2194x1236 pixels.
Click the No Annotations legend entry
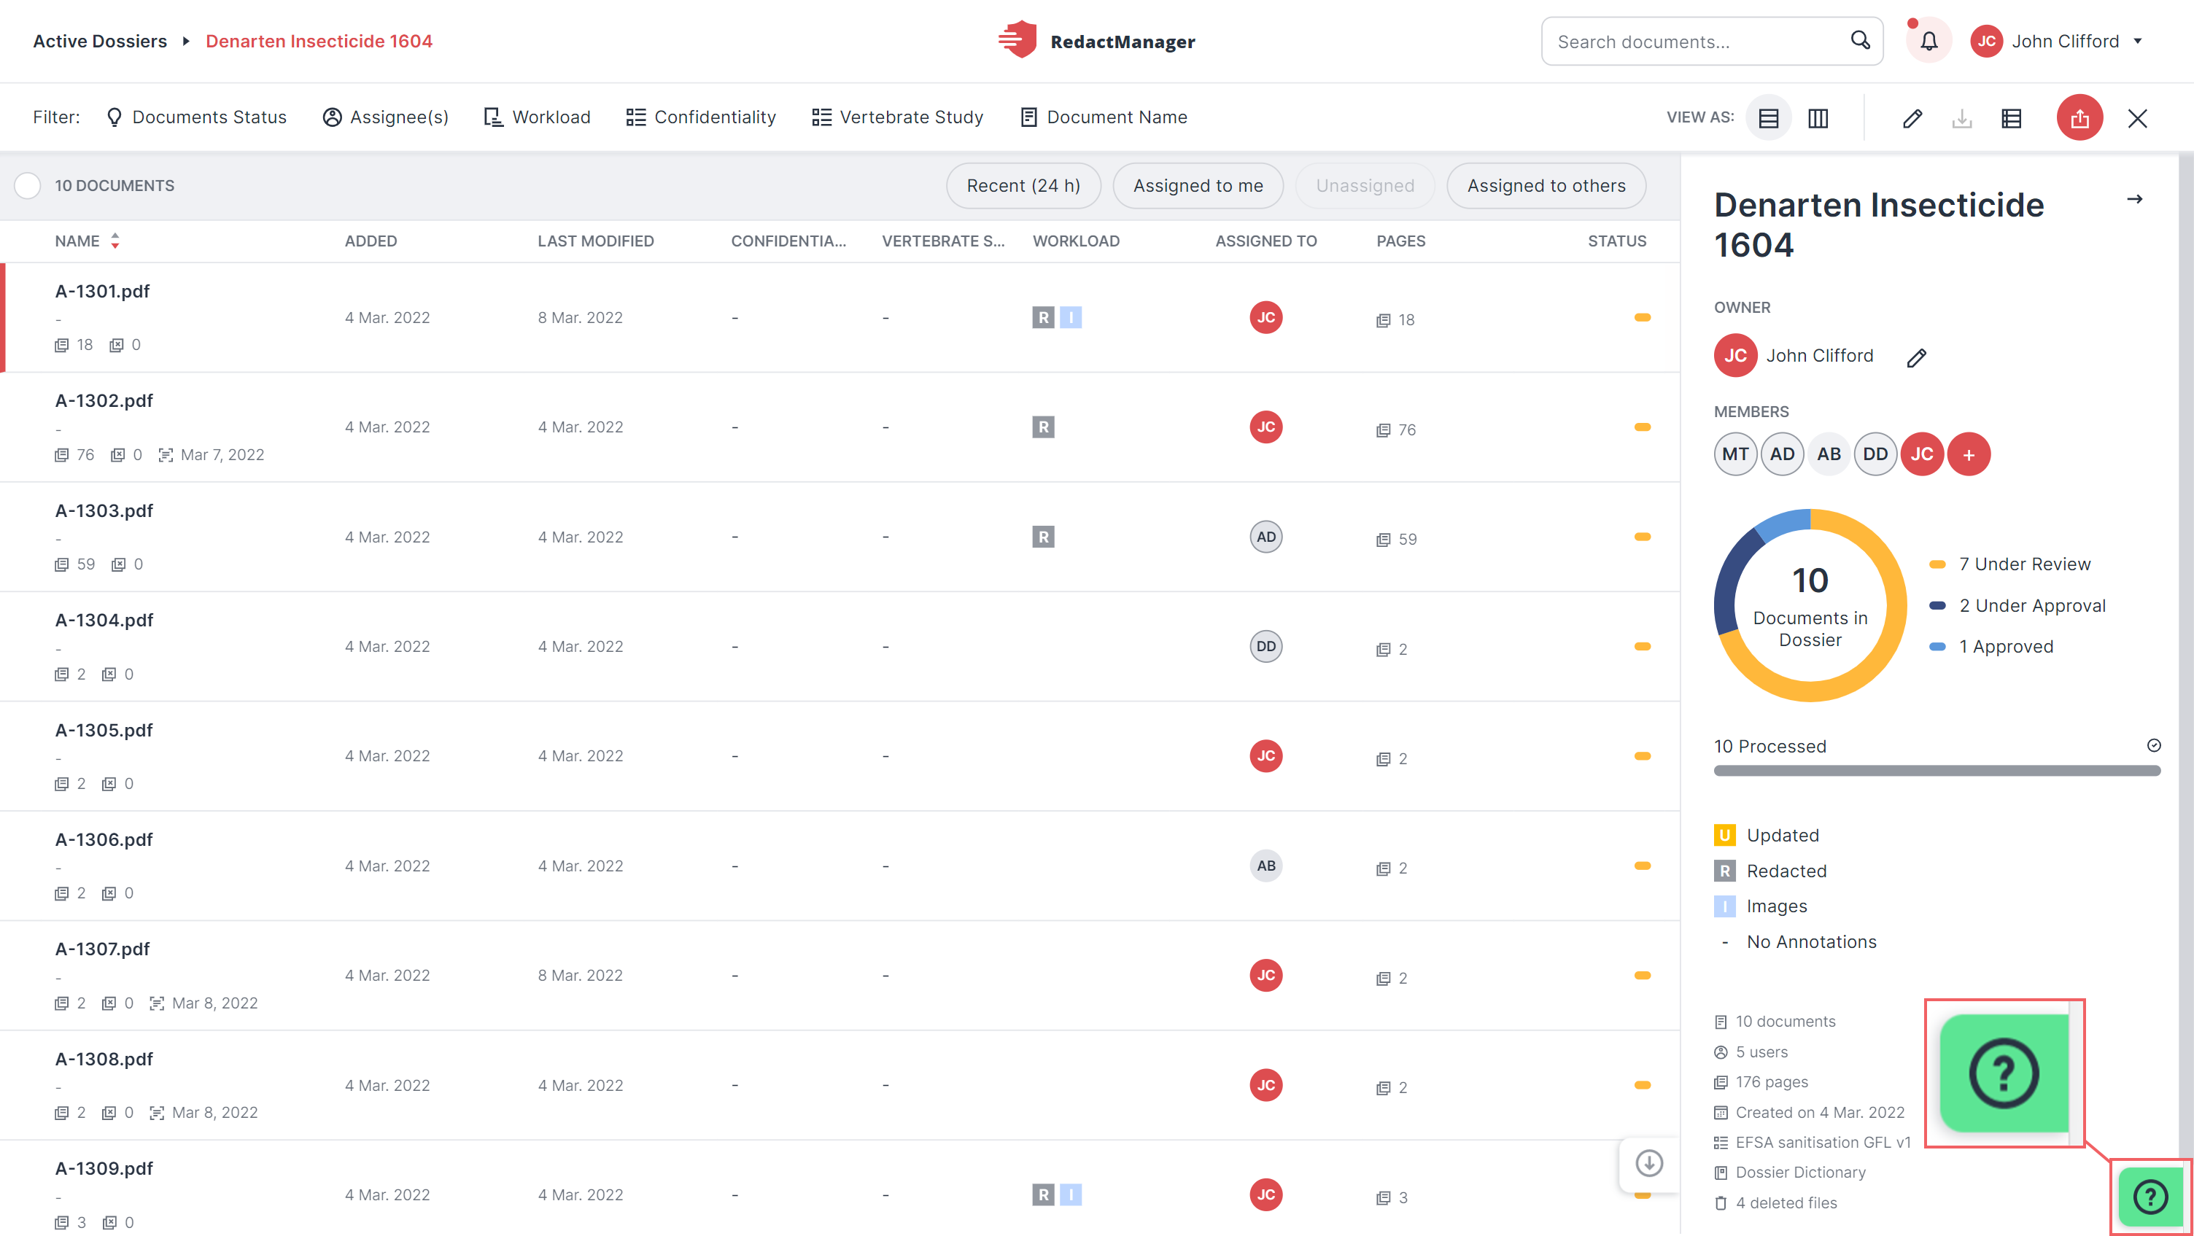(x=1796, y=941)
